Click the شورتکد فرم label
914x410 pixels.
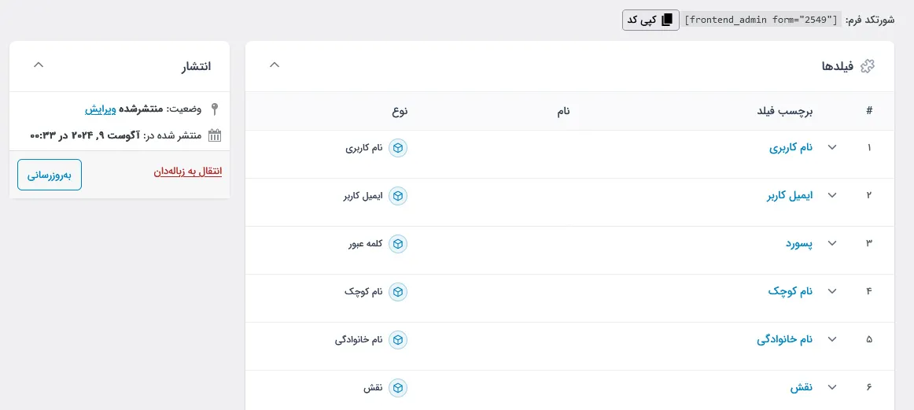point(870,20)
